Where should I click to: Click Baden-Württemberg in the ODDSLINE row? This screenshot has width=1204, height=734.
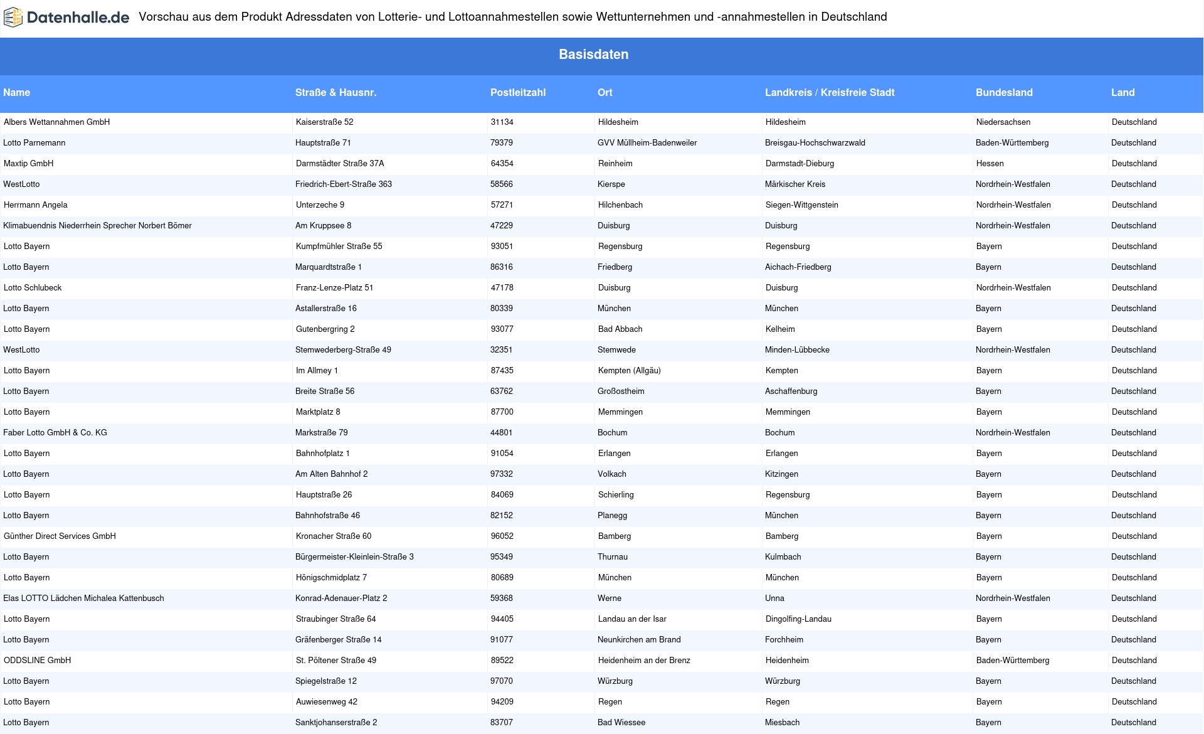[1013, 661]
